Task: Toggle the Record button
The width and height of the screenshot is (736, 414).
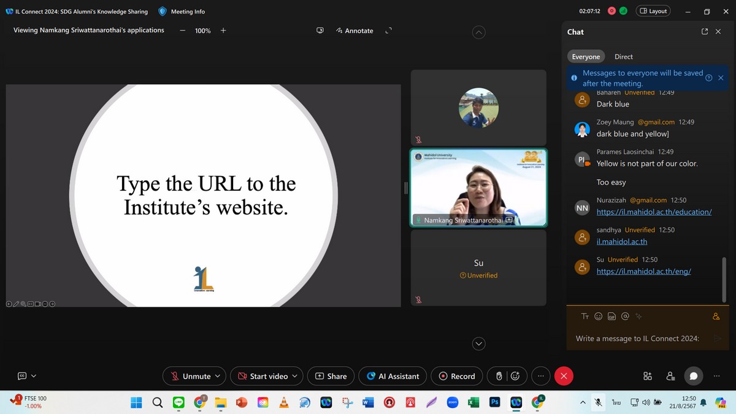Action: (x=456, y=376)
